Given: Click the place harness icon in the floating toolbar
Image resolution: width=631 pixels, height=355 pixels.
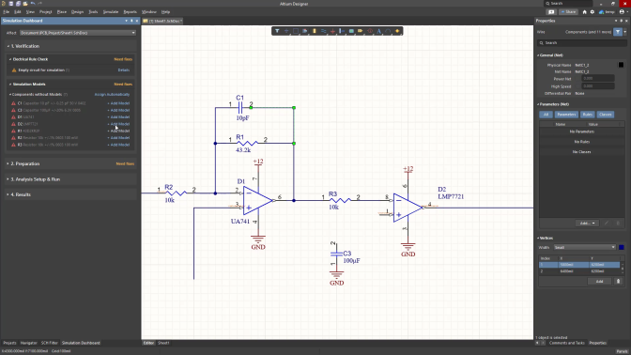Looking at the screenshot, I should (x=342, y=31).
